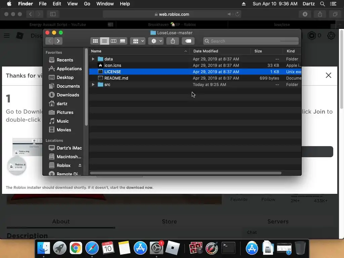Open Desktop in the sidebar

[x=61, y=78]
